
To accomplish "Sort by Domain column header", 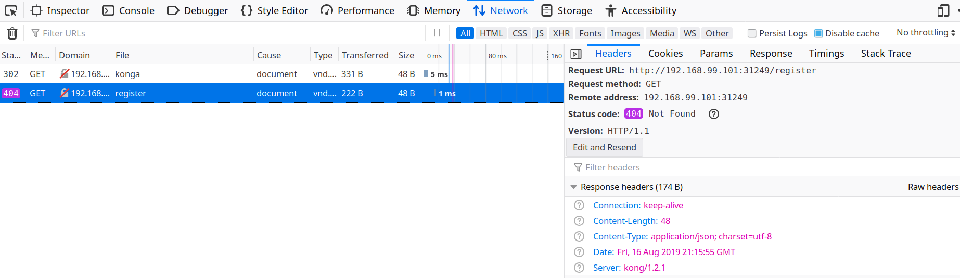I will [x=83, y=55].
